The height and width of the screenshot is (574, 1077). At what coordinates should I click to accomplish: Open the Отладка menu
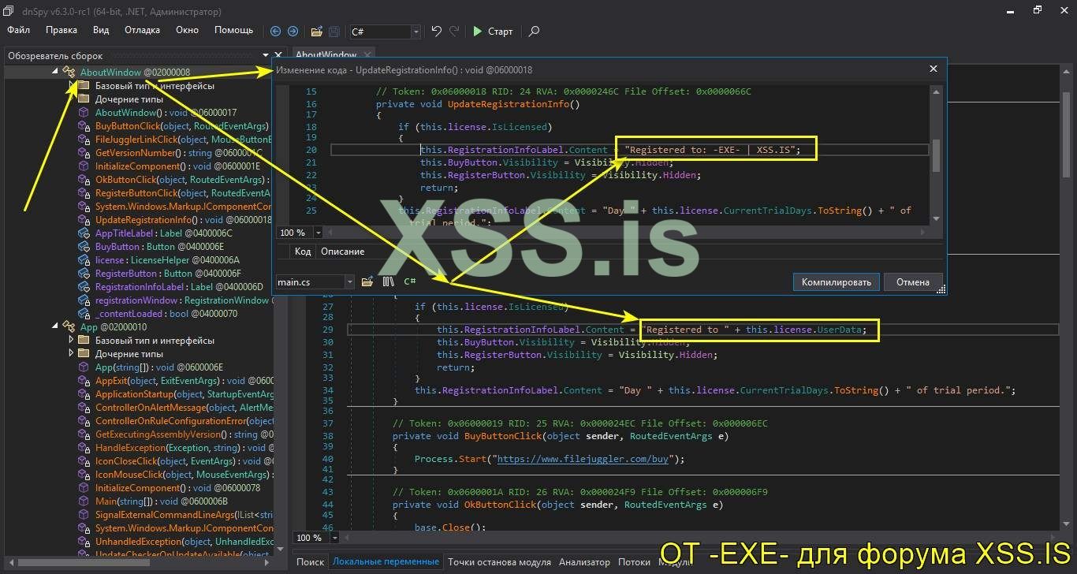[x=142, y=30]
